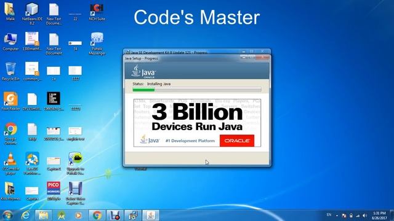Open the Malik user folder icon

[x=10, y=12]
